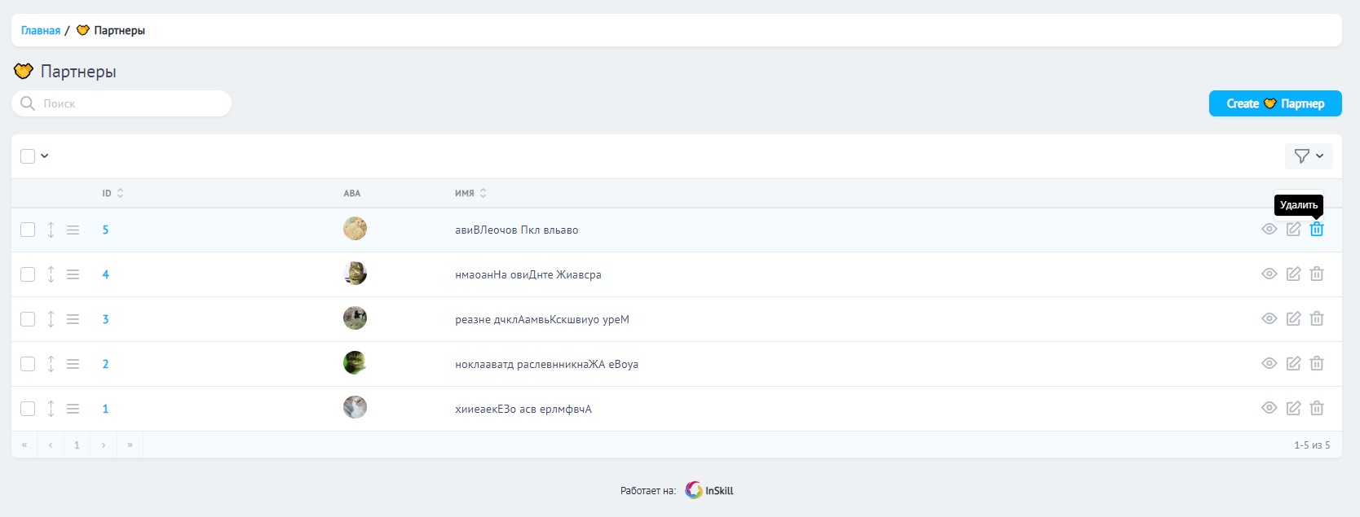This screenshot has width=1360, height=517.
Task: Toggle the select-all checkbox in toolbar
Action: click(x=28, y=156)
